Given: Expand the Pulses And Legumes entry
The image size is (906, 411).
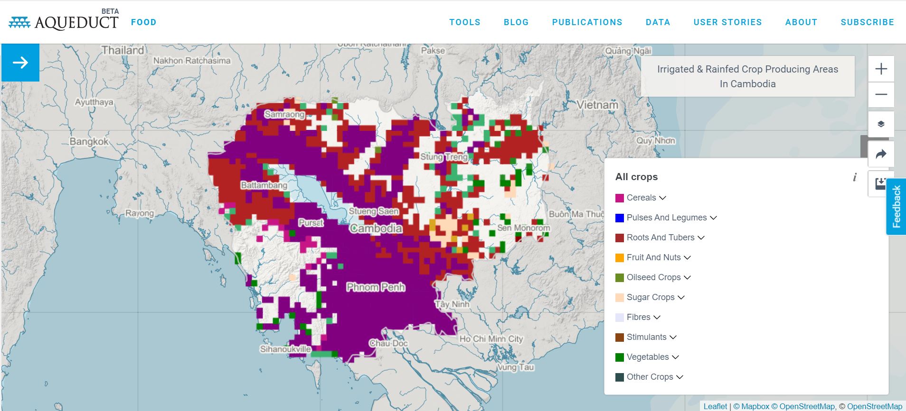Looking at the screenshot, I should 713,218.
